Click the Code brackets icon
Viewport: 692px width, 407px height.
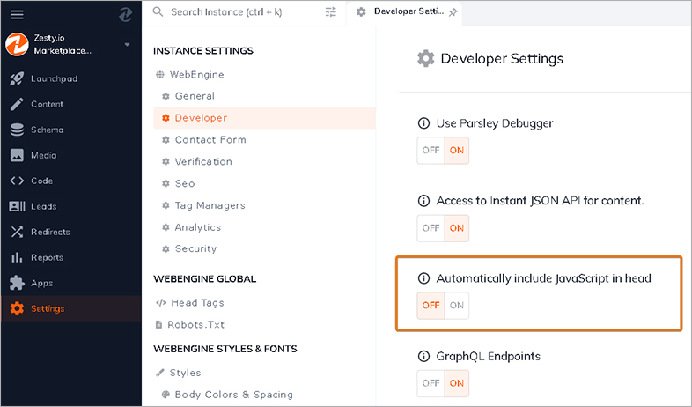tap(17, 181)
